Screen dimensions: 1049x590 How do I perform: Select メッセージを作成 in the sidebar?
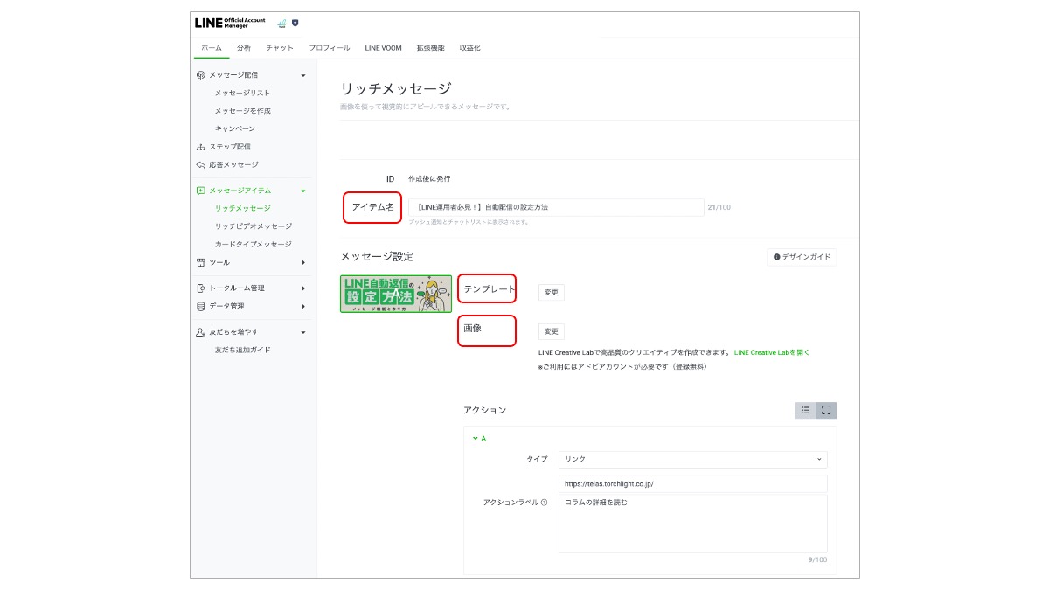pyautogui.click(x=243, y=111)
